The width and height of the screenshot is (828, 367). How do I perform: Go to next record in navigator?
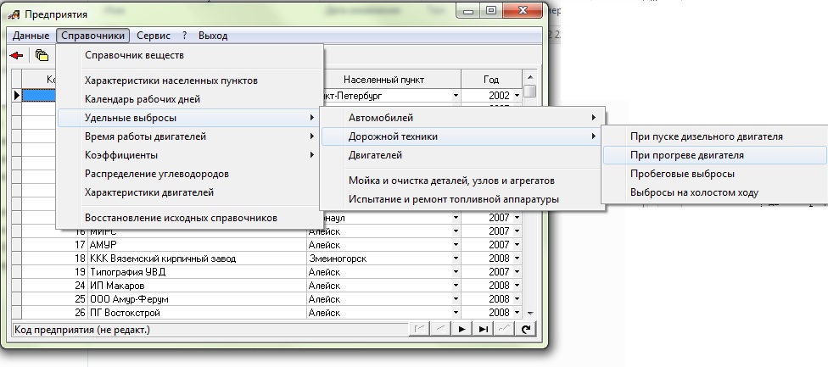[462, 329]
